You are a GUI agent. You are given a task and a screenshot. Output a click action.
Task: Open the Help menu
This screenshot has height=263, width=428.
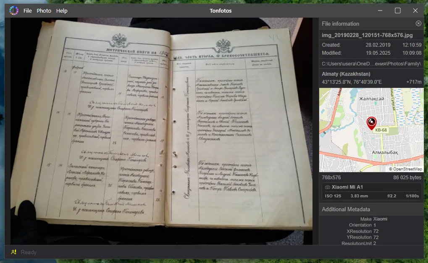point(62,11)
